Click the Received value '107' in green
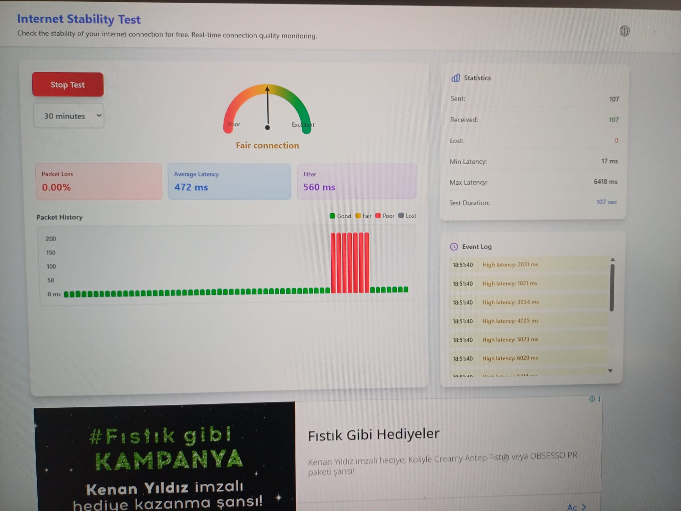 614,120
